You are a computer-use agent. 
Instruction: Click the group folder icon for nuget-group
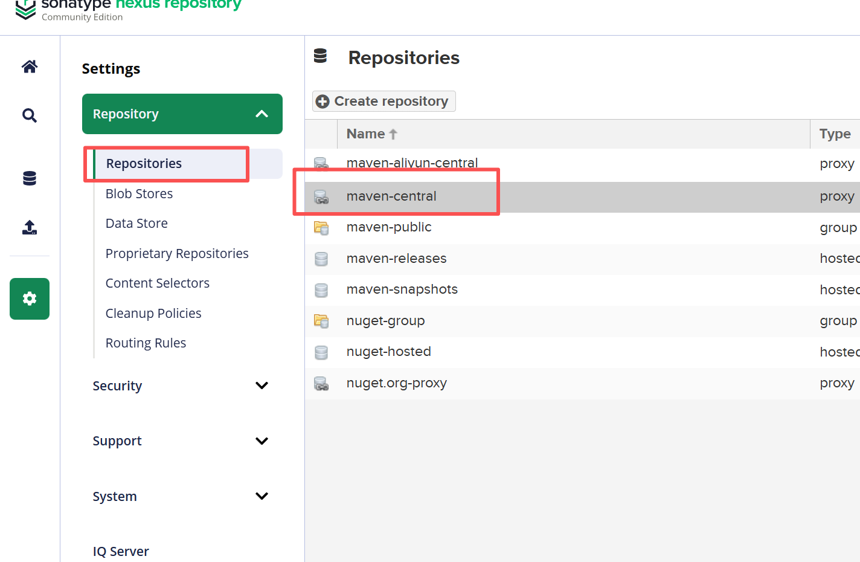(x=321, y=321)
